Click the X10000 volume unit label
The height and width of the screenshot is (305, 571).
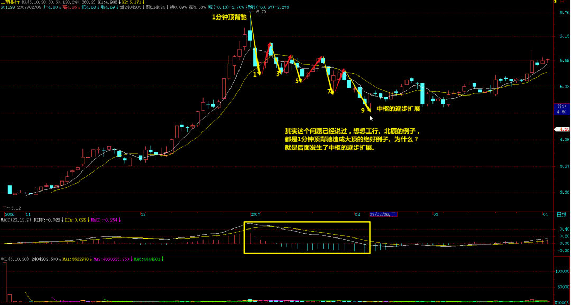click(x=562, y=302)
